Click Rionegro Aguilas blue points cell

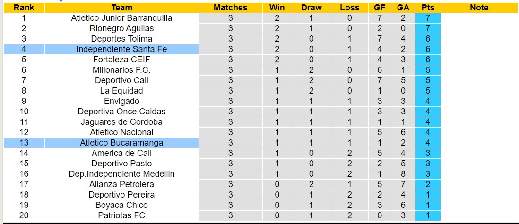428,28
